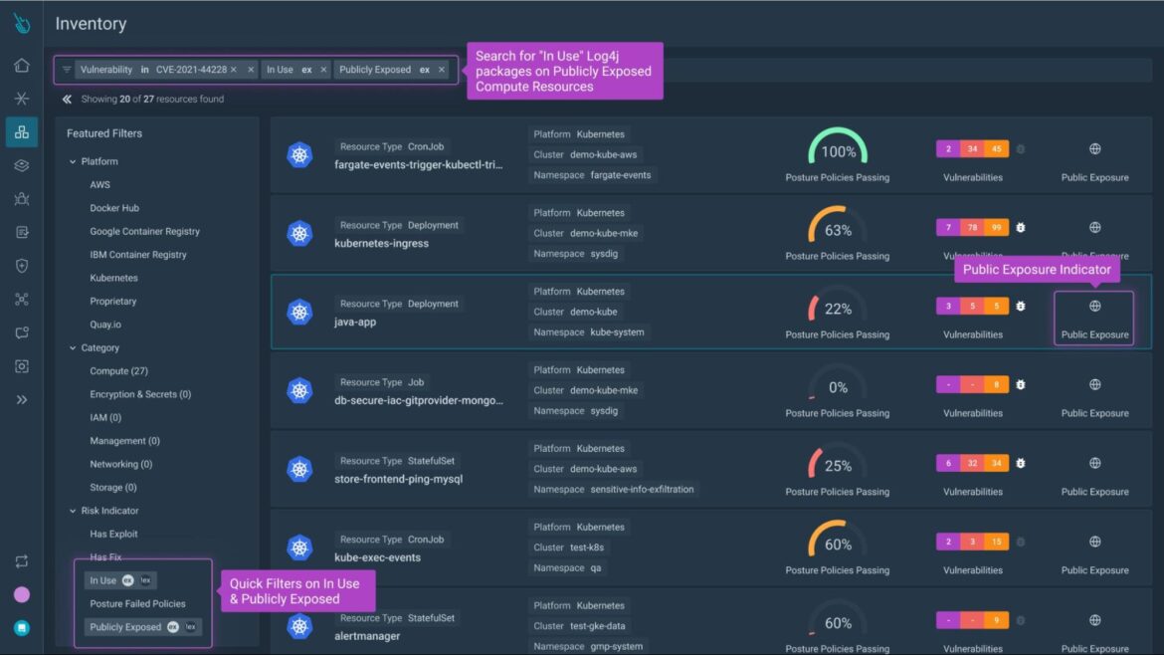The width and height of the screenshot is (1164, 655).
Task: Click vulnerability badge 6 32 34
Action: point(972,464)
